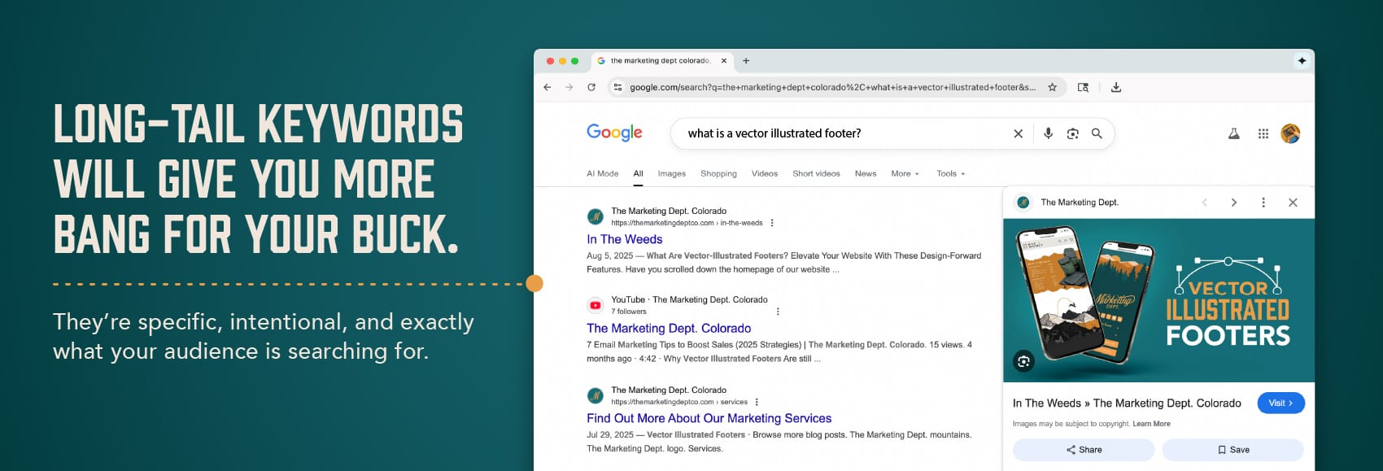Switch to the Videos tab
The width and height of the screenshot is (1383, 471).
tap(765, 173)
